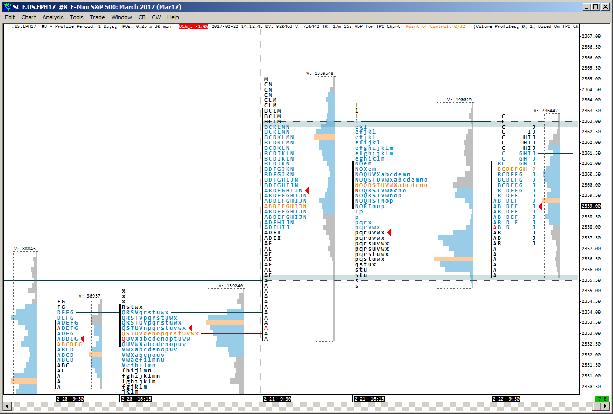This screenshot has height=414, width=613.
Task: Click the green '7 E' indicator in the bottom corner
Action: click(x=601, y=399)
